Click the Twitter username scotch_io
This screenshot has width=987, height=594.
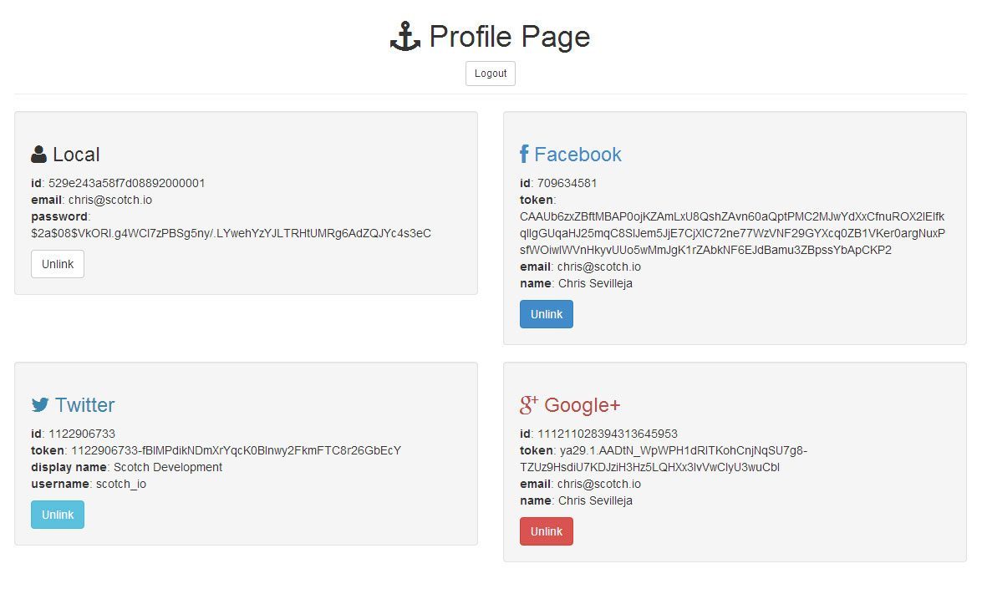coord(121,484)
